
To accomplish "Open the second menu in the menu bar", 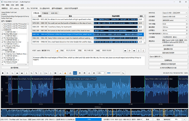I will click(8, 5).
